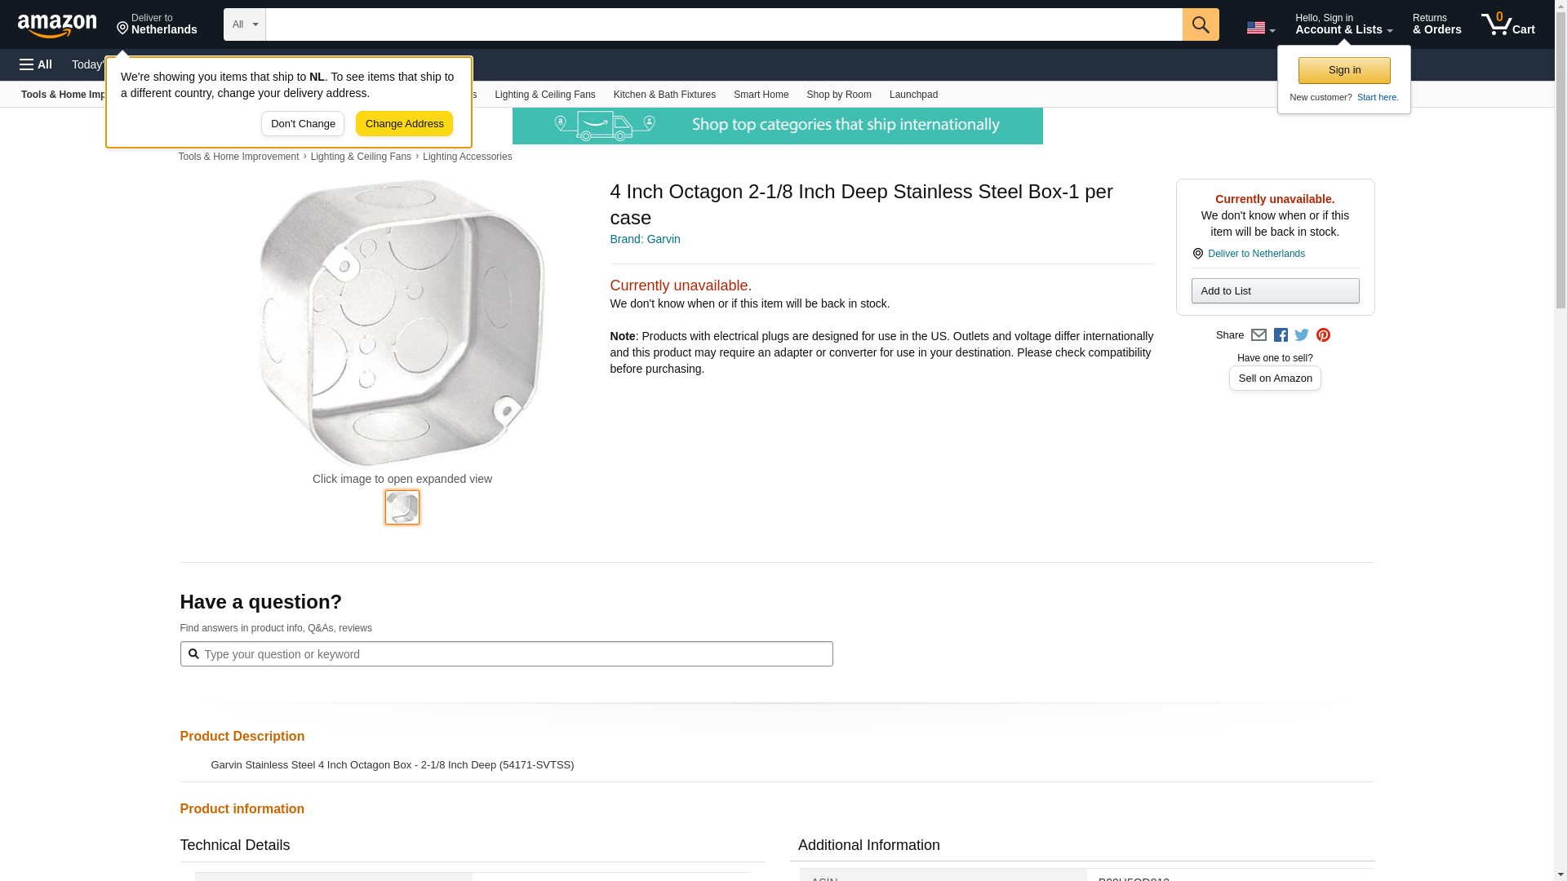
Task: Share on Facebook icon
Action: point(1281,335)
